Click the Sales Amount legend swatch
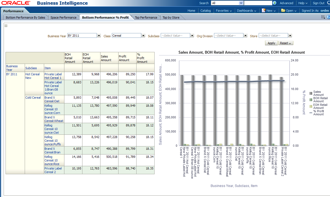This screenshot has width=330, height=197. click(x=311, y=93)
